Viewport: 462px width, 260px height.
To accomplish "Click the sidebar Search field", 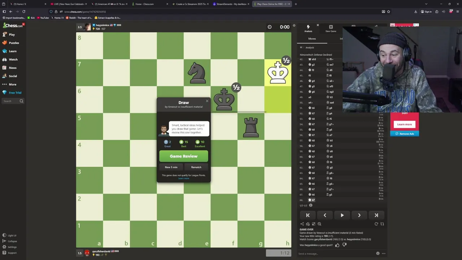I will tap(13, 101).
